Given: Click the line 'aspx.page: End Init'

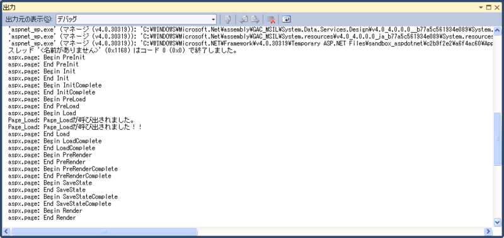Looking at the screenshot, I should (38, 78).
